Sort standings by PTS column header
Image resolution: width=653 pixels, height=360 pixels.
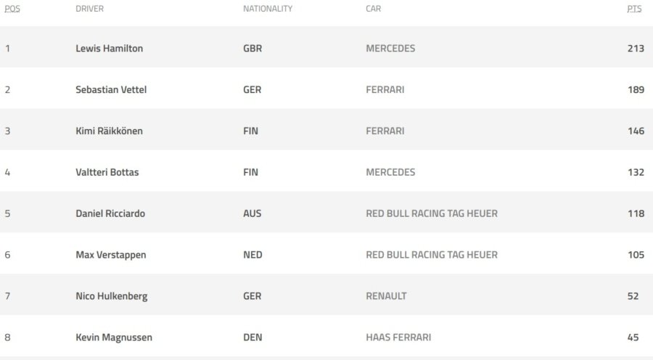pos(634,9)
